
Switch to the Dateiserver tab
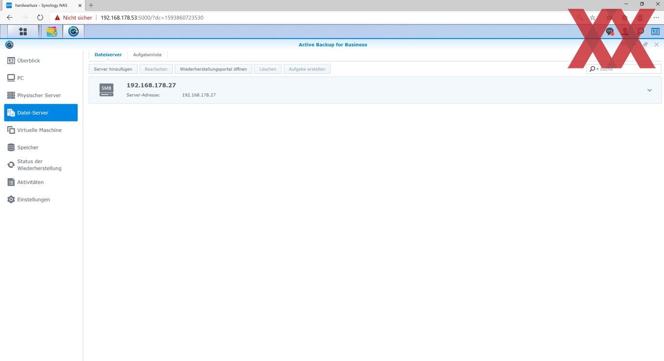(x=108, y=55)
